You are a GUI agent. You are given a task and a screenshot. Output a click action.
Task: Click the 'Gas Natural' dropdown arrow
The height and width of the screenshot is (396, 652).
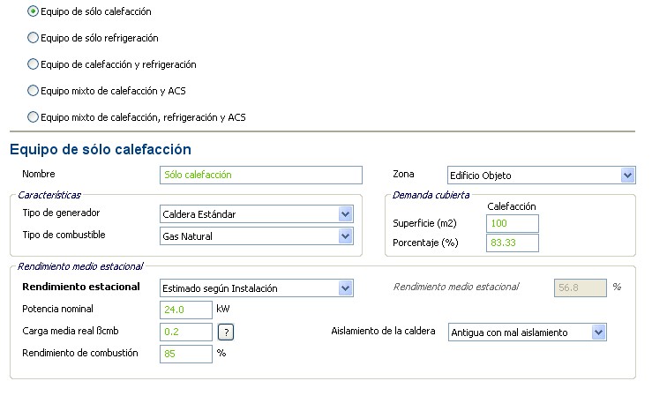[x=345, y=235]
